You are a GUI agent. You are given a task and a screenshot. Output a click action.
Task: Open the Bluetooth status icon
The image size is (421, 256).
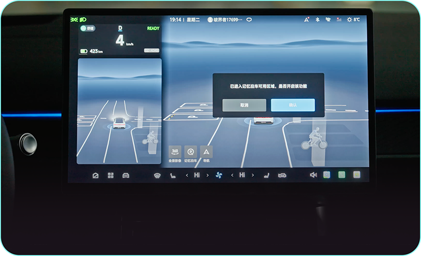pos(317,20)
